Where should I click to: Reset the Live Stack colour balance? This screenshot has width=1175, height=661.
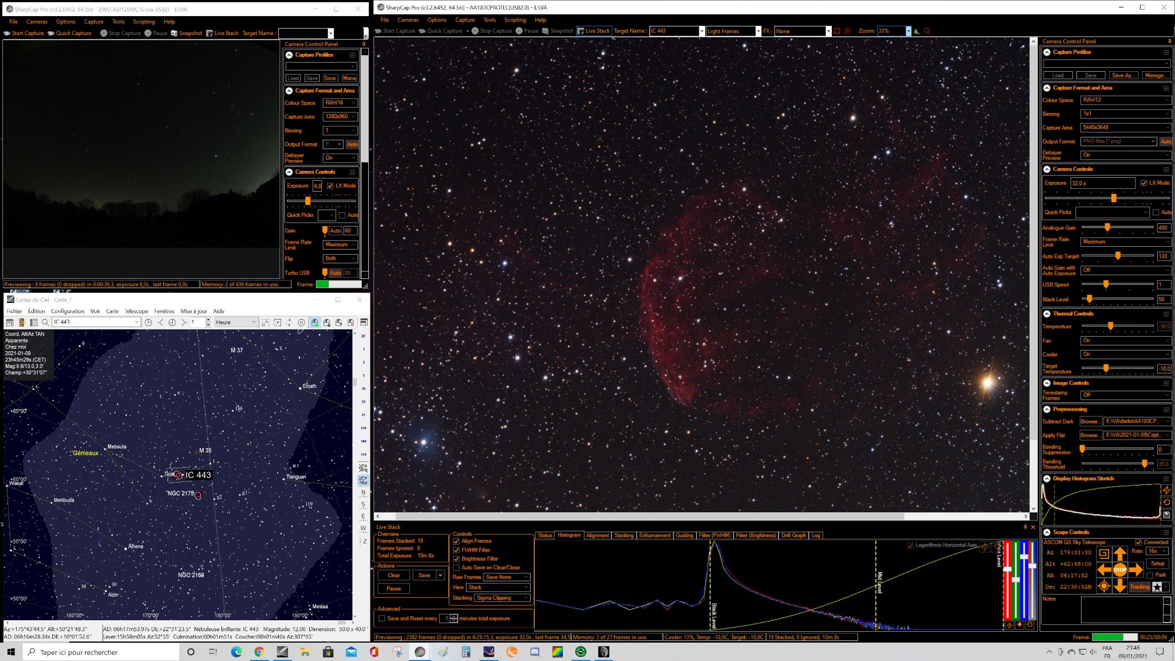point(1030,625)
